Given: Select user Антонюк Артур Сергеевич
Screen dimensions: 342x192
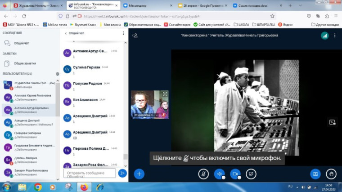Looking at the screenshot, I should (x=29, y=110).
